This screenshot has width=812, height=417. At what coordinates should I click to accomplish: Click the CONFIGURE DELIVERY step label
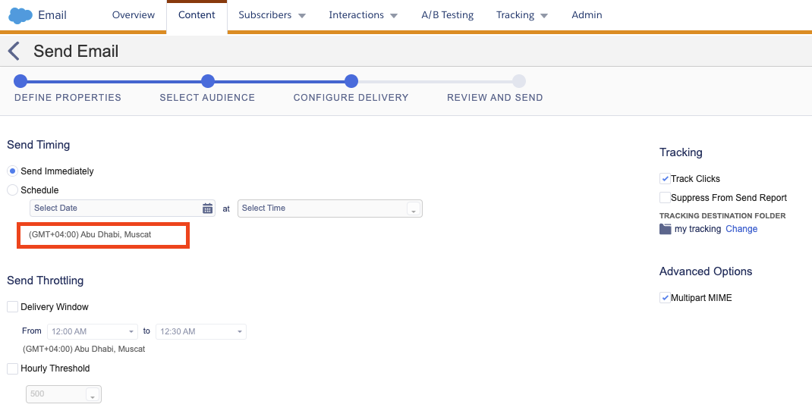click(x=351, y=97)
